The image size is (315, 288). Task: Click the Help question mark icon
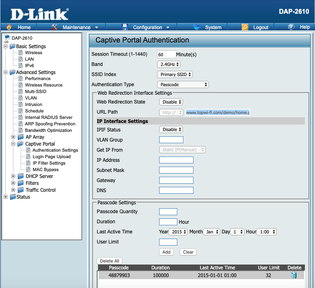pyautogui.click(x=291, y=27)
